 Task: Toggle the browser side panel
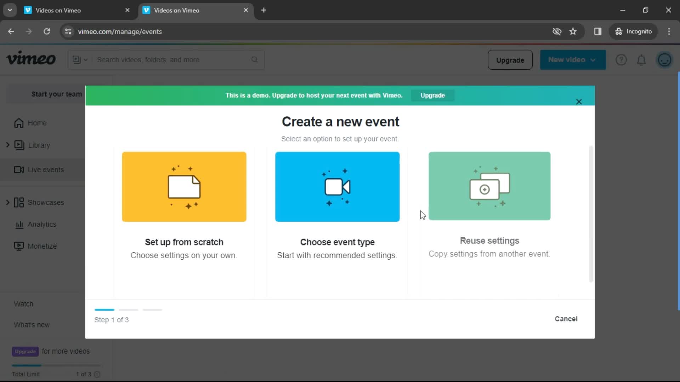point(598,31)
